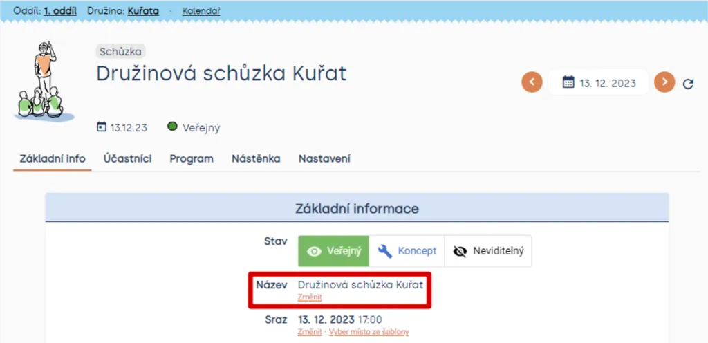Click the Základní informace panel header

[x=357, y=208]
